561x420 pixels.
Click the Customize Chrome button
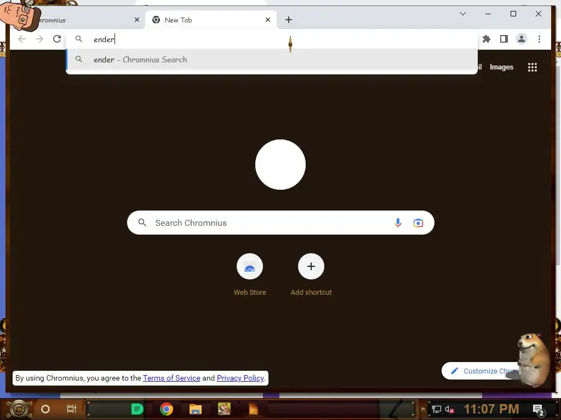tap(481, 371)
